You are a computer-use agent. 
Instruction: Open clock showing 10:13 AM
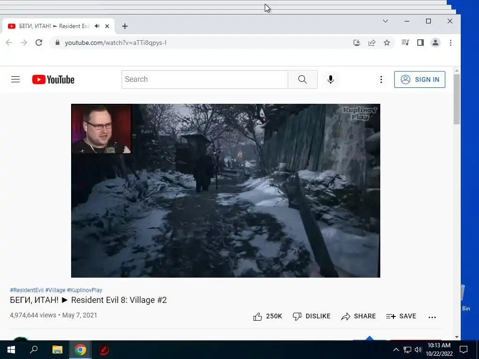(439, 350)
